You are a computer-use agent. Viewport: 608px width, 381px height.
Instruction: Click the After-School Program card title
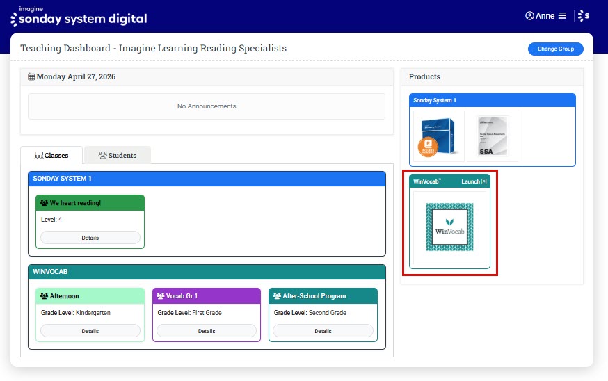314,295
